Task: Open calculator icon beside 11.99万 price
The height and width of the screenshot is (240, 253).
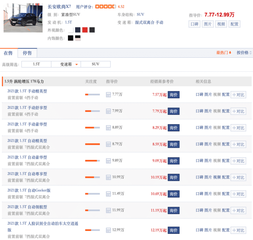Action: tap(108, 210)
